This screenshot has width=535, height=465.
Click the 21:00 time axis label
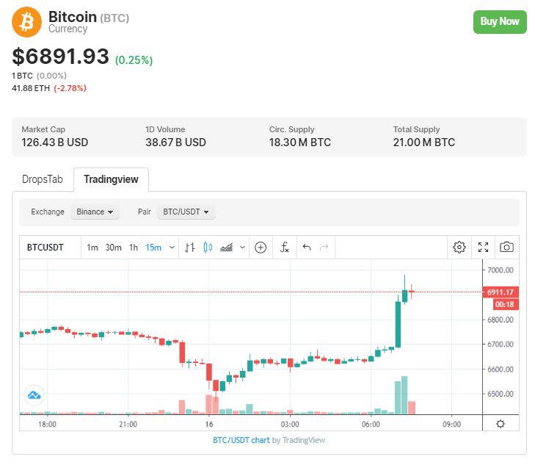tap(128, 425)
